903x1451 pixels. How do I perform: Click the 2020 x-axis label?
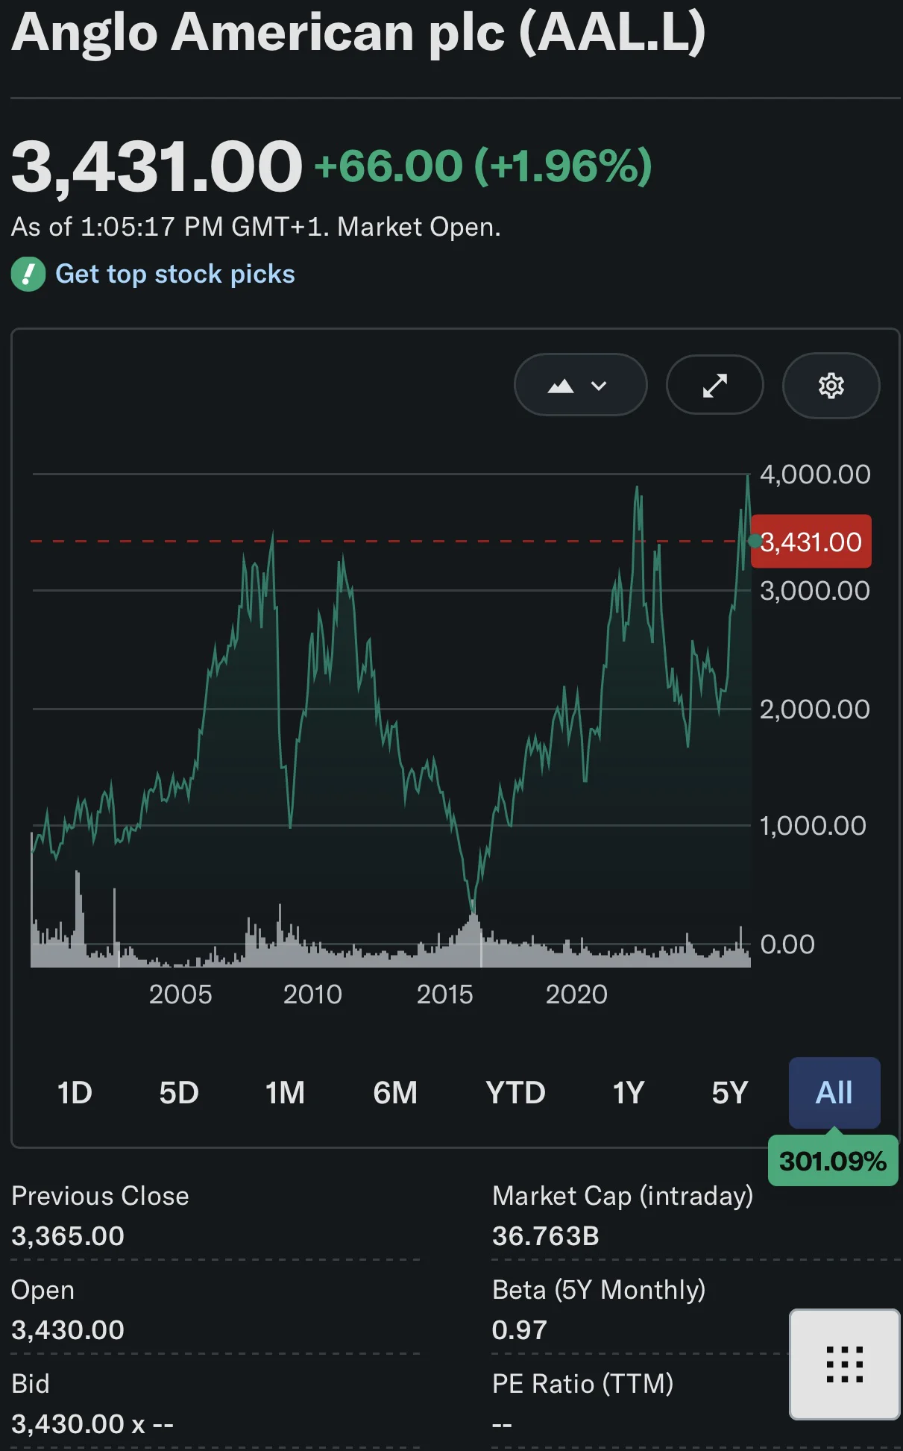[x=576, y=994]
